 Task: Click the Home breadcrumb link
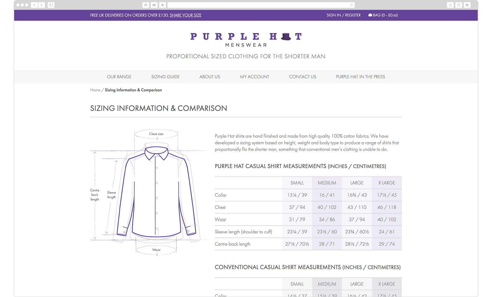click(95, 90)
